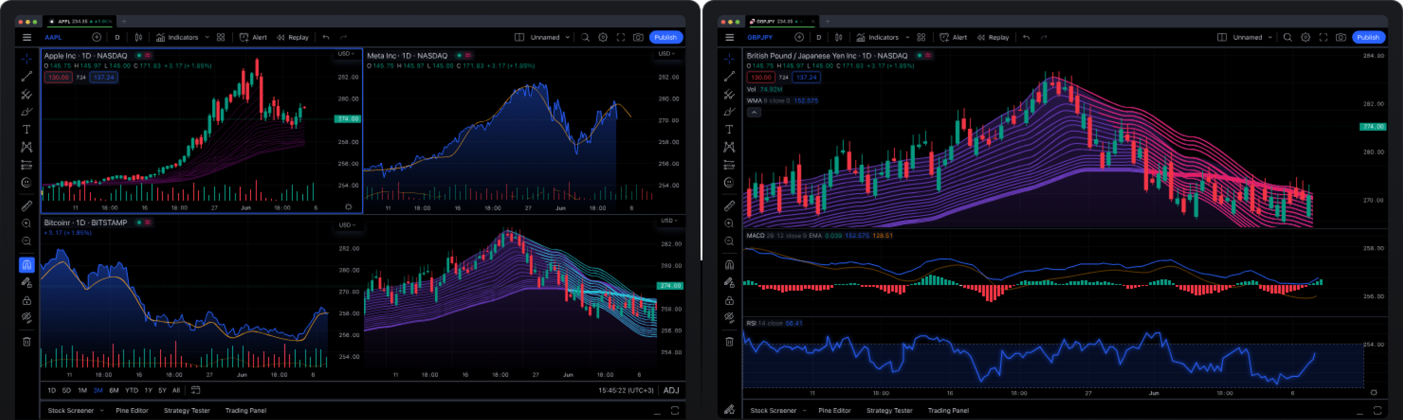The height and width of the screenshot is (420, 1403).
Task: Toggle the highlighted magnet mode in AAPL window
Action: (26, 265)
